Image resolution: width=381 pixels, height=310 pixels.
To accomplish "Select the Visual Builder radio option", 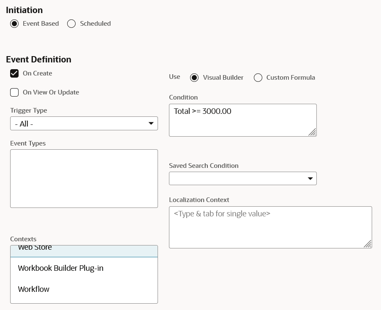I will pyautogui.click(x=194, y=78).
